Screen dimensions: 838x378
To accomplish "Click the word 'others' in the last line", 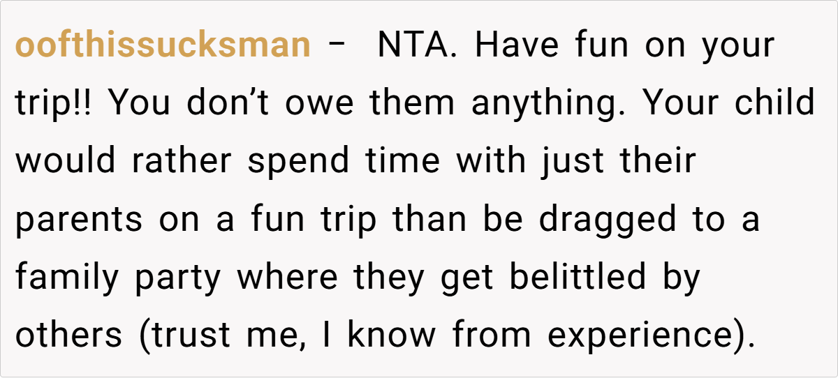I will 68,335.
